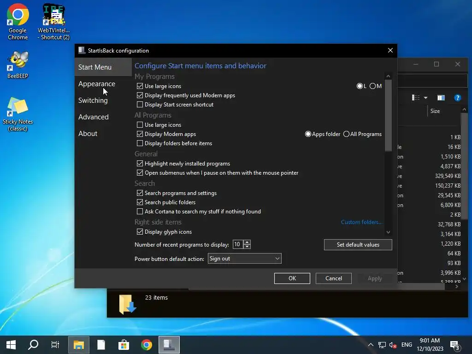The height and width of the screenshot is (354, 472).
Task: Switch to the Switching tab
Action: pos(93,100)
